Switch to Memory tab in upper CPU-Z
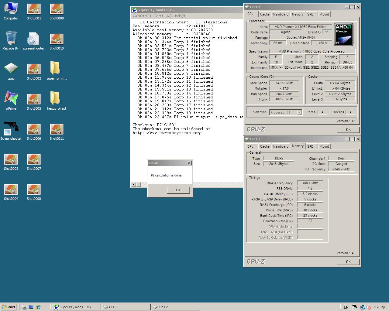Image resolution: width=389 pixels, height=311 pixels. [298, 14]
